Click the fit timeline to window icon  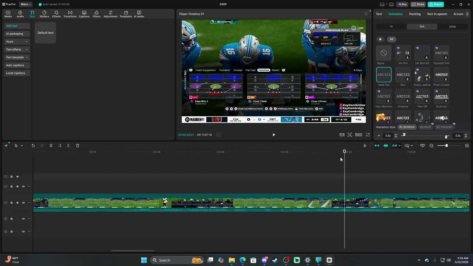422,146
